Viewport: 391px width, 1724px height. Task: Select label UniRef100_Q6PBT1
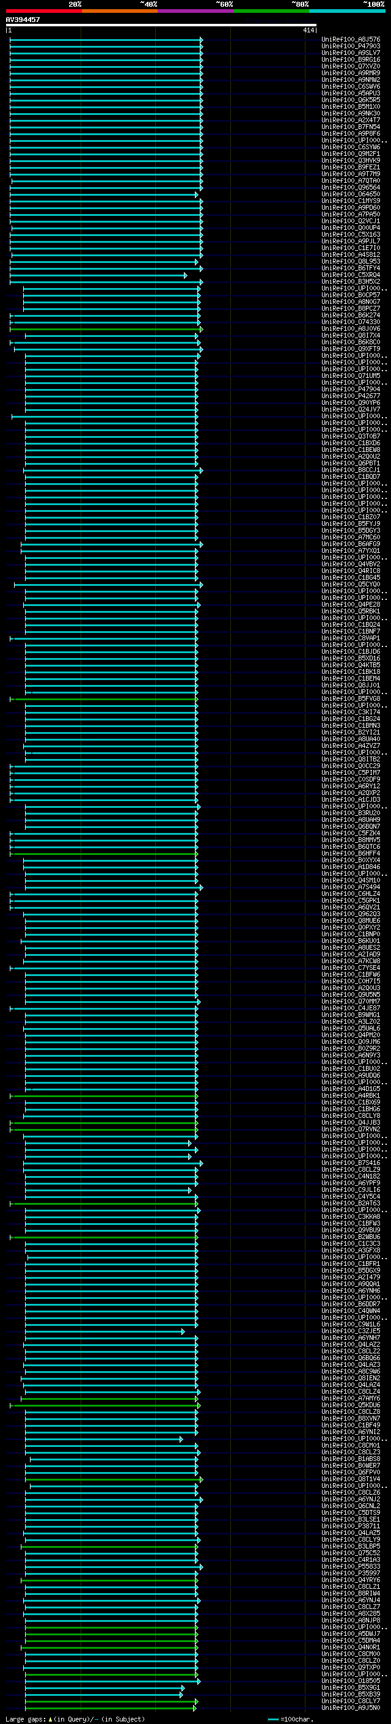(351, 463)
